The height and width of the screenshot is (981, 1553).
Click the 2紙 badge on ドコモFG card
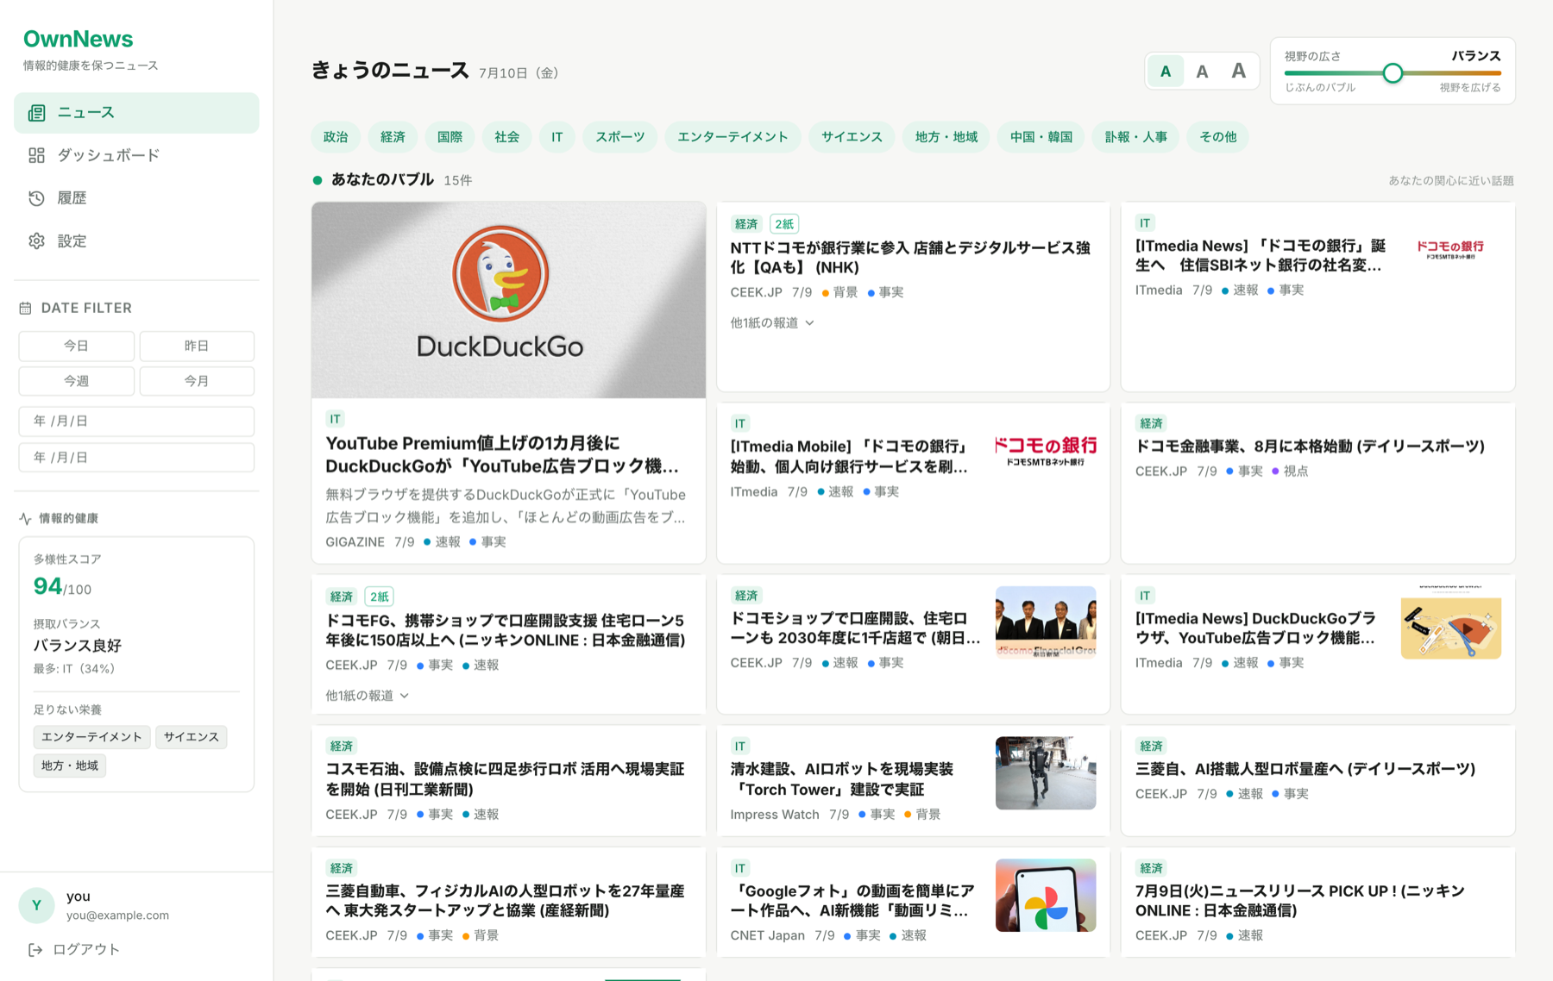point(379,597)
